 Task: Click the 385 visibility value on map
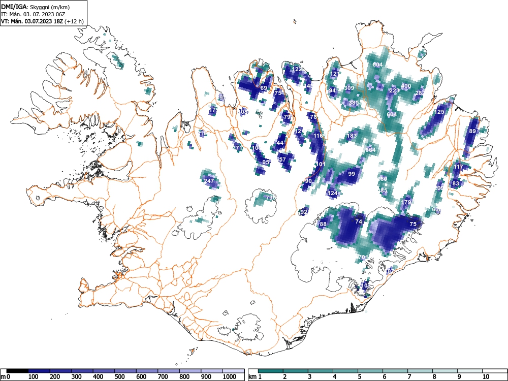click(x=354, y=103)
